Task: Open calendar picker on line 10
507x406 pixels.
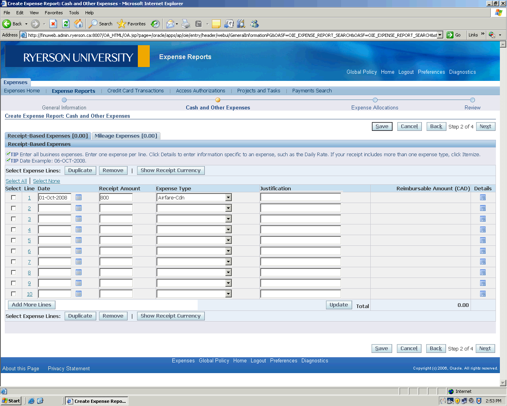Action: (78, 294)
